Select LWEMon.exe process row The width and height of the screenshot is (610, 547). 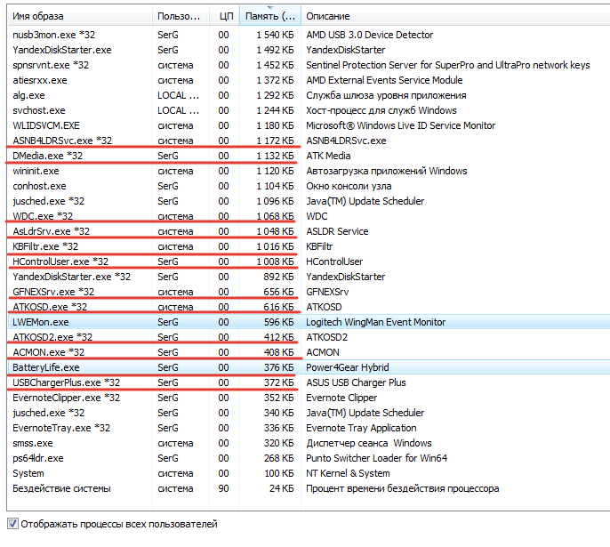309,322
